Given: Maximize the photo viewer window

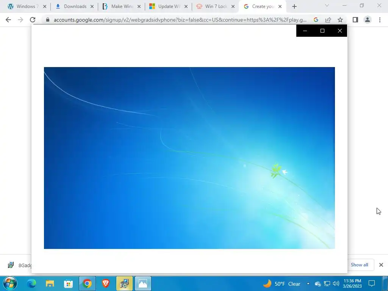Looking at the screenshot, I should pos(322,31).
